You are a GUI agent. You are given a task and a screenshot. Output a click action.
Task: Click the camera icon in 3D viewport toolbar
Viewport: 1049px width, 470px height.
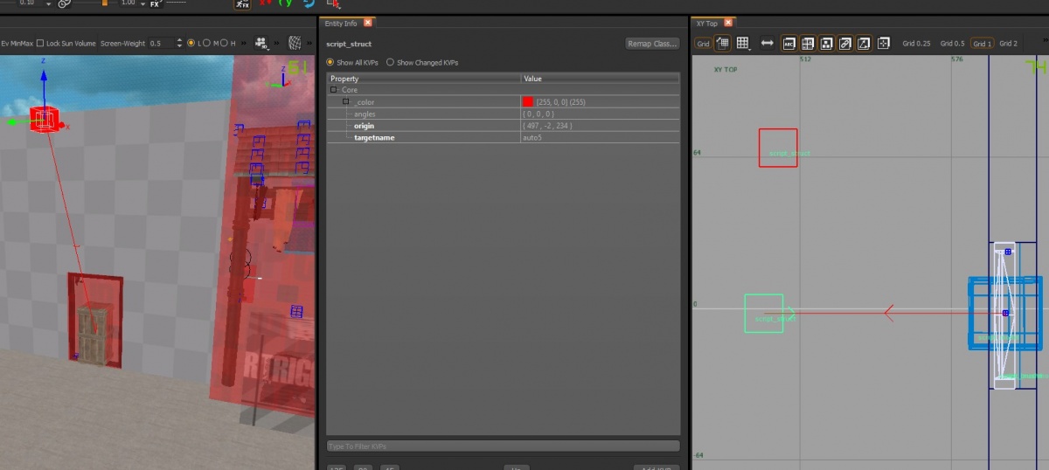[x=261, y=43]
